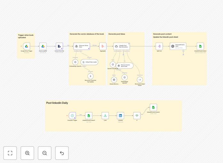Click the Default Data Loader node
The image size is (223, 163).
[x=89, y=62]
